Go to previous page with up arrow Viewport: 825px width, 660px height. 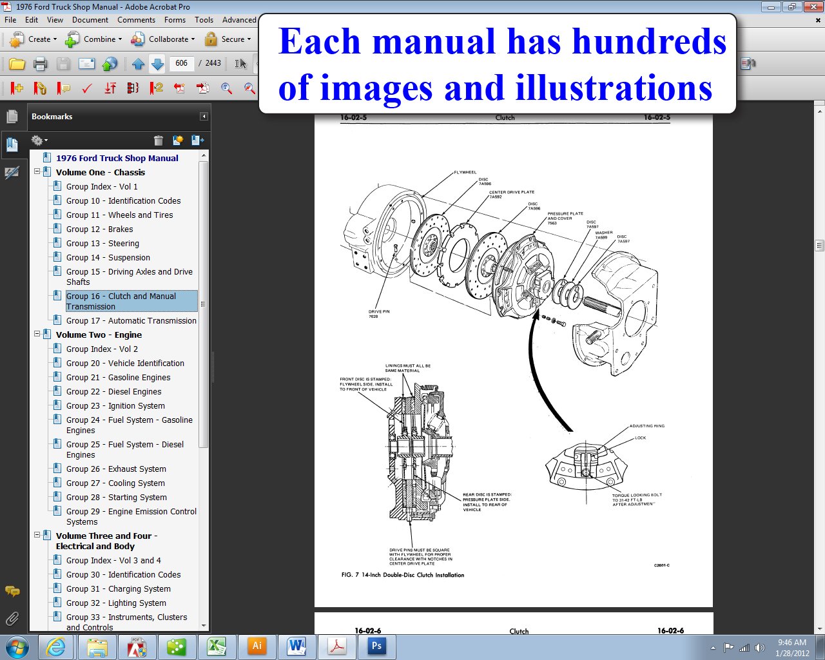[x=138, y=64]
